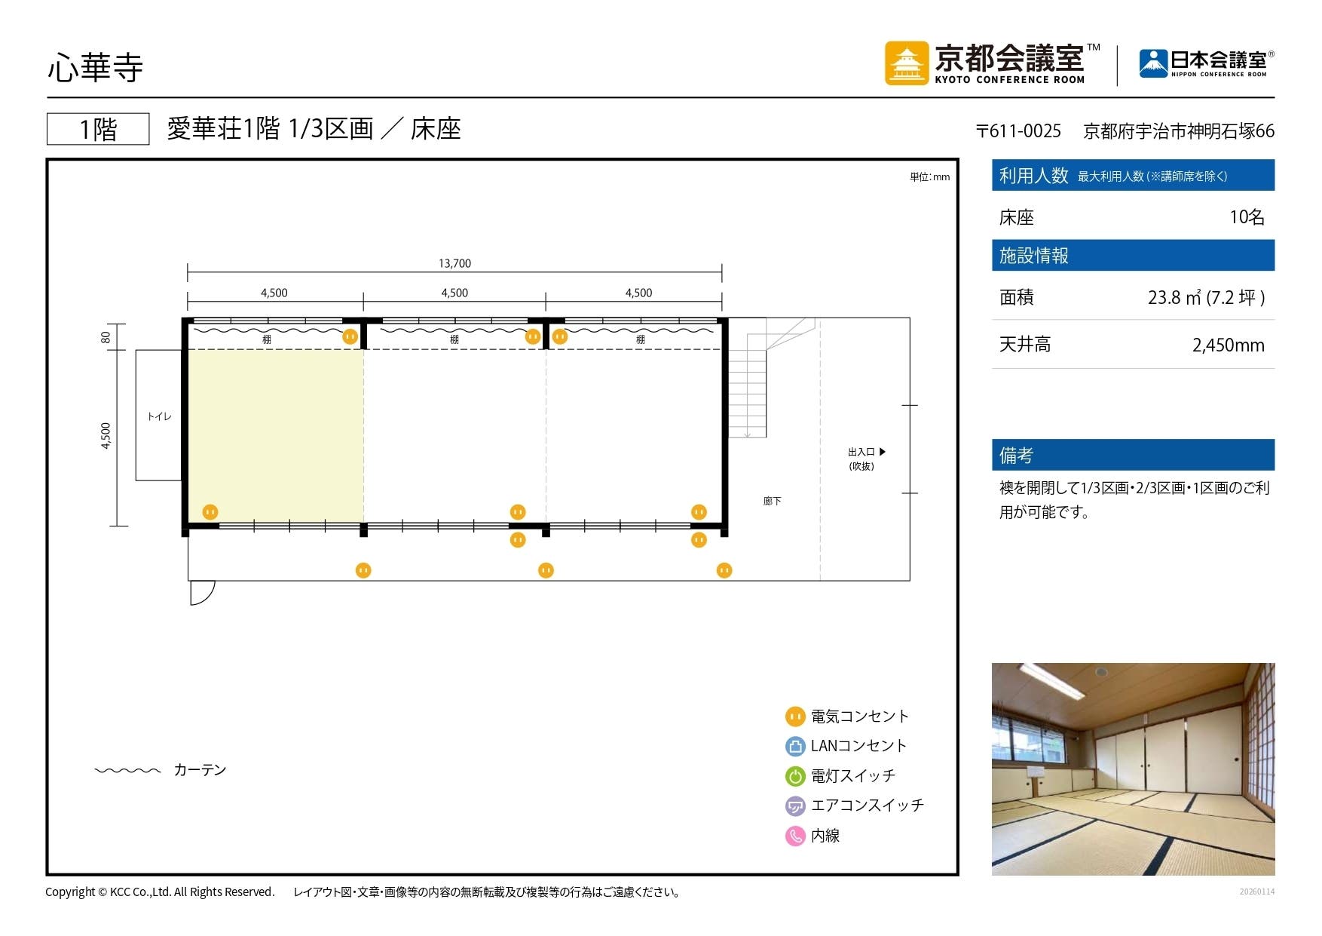Click the curtain symbol in the legend
Image resolution: width=1322 pixels, height=936 pixels.
(127, 770)
